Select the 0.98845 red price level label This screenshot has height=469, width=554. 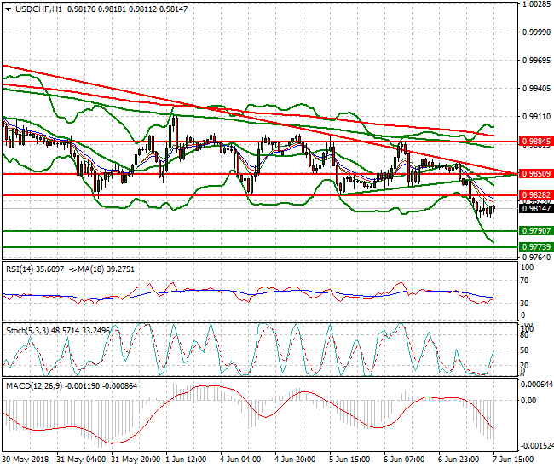coord(536,142)
